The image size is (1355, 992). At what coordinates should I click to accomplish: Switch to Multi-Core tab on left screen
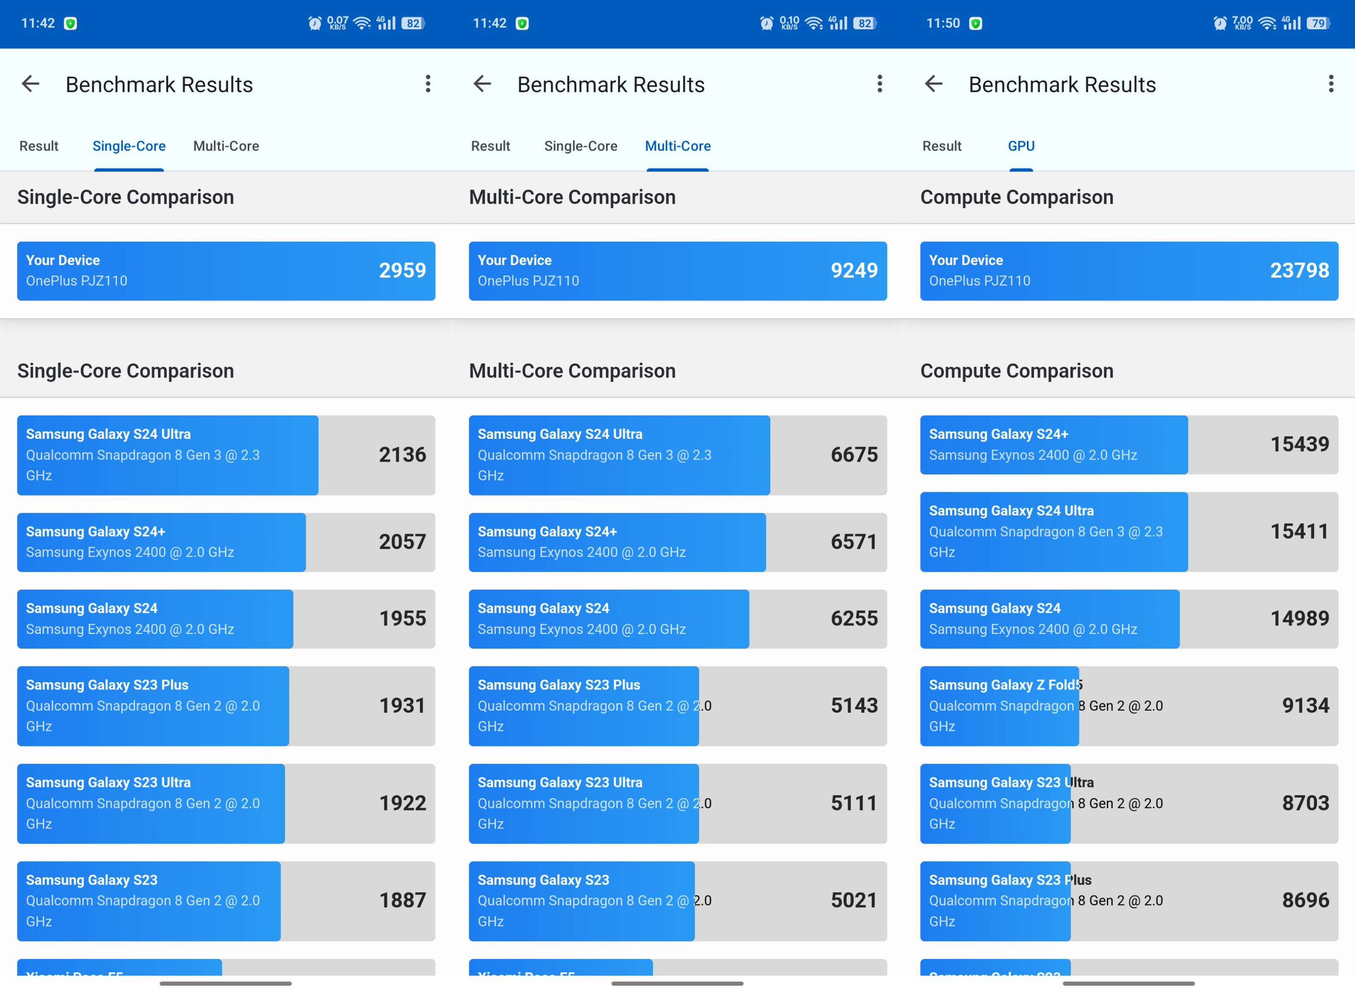[226, 146]
